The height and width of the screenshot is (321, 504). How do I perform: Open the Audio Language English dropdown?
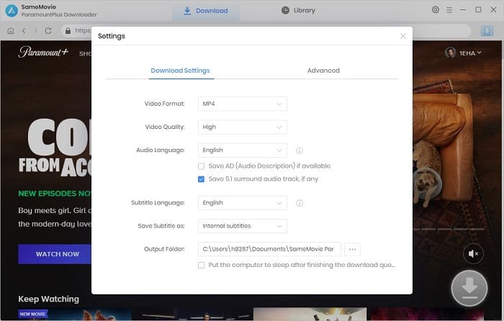pyautogui.click(x=243, y=150)
